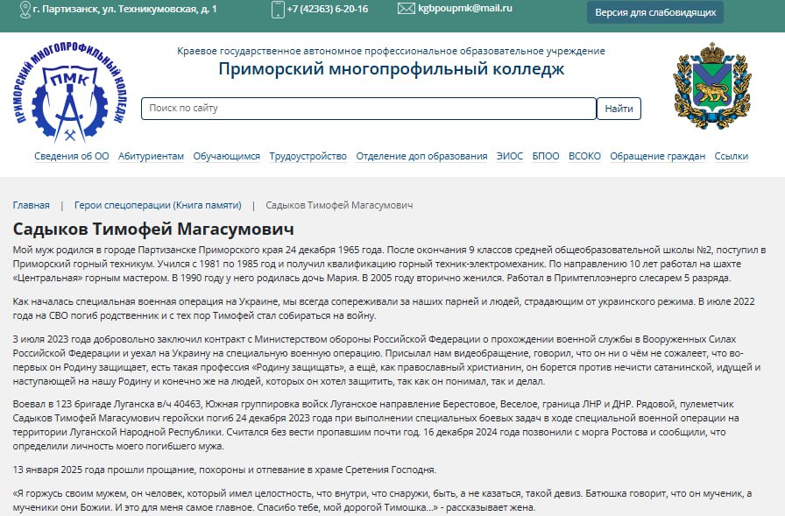The image size is (785, 516).
Task: Click the phone icon in top bar
Action: (278, 10)
